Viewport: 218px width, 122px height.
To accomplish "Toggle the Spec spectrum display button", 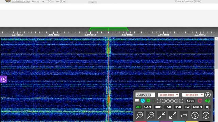I will pyautogui.click(x=190, y=101).
